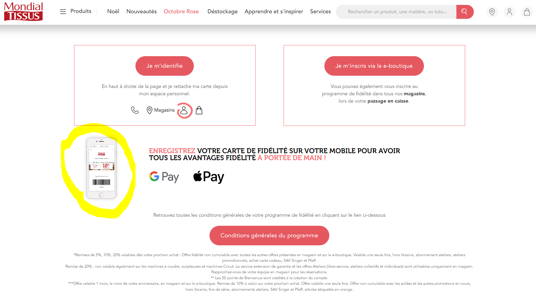Click the Apple Pay logo

click(208, 177)
